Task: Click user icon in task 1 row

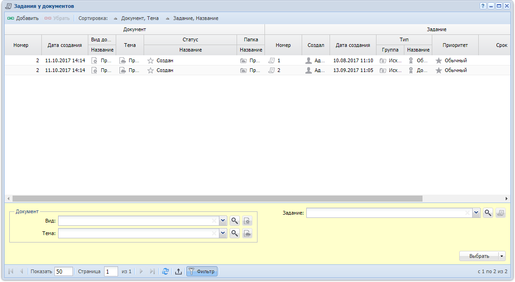Action: (309, 60)
